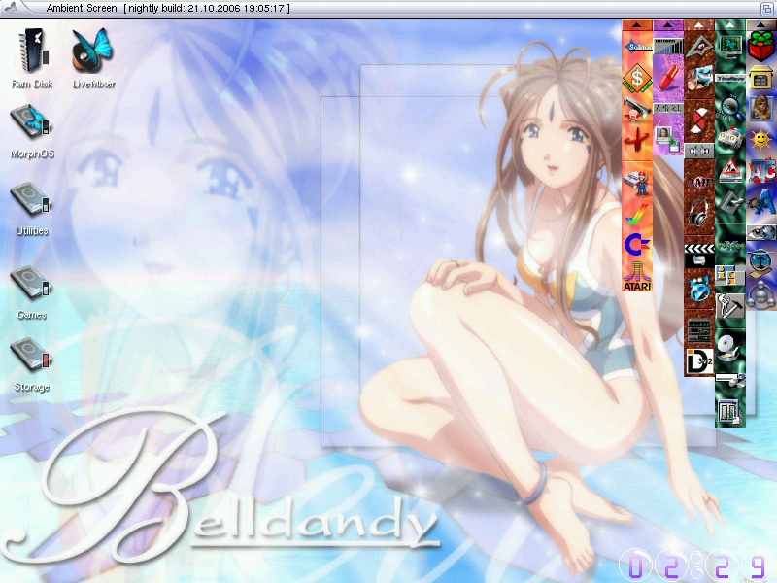
Task: Click the ATC letters icon
Action: pos(761,171)
